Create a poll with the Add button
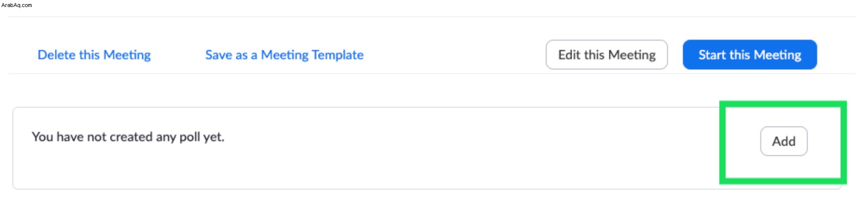The height and width of the screenshot is (209, 868). (x=784, y=141)
